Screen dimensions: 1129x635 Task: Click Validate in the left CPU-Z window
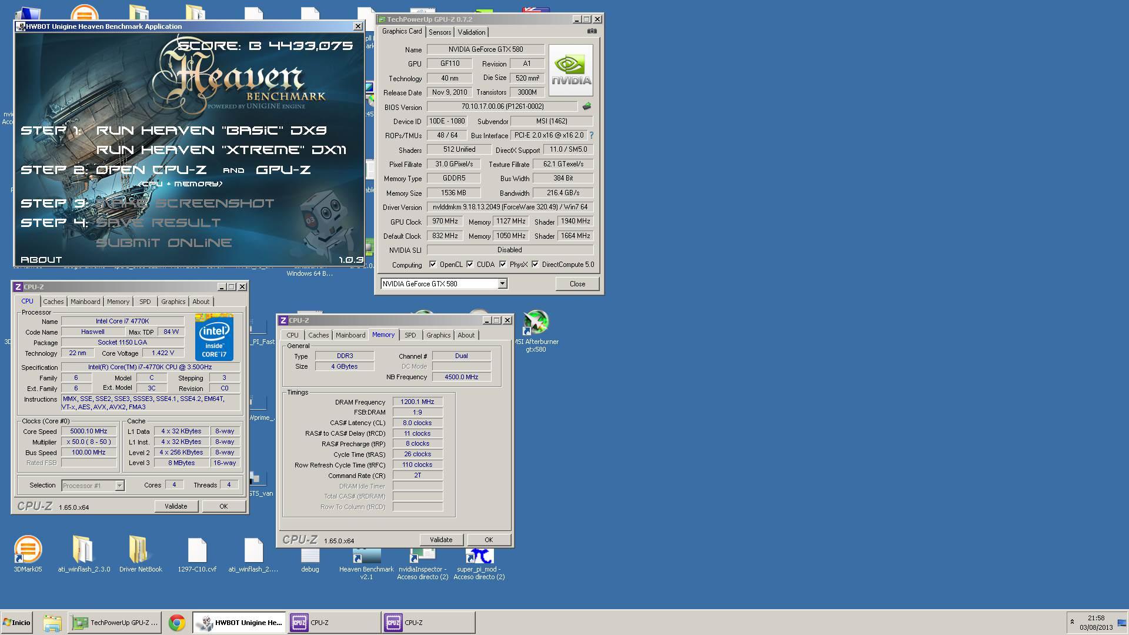click(x=176, y=506)
